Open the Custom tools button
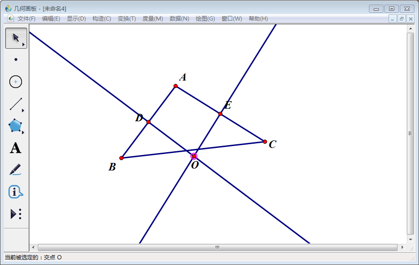 [16, 214]
